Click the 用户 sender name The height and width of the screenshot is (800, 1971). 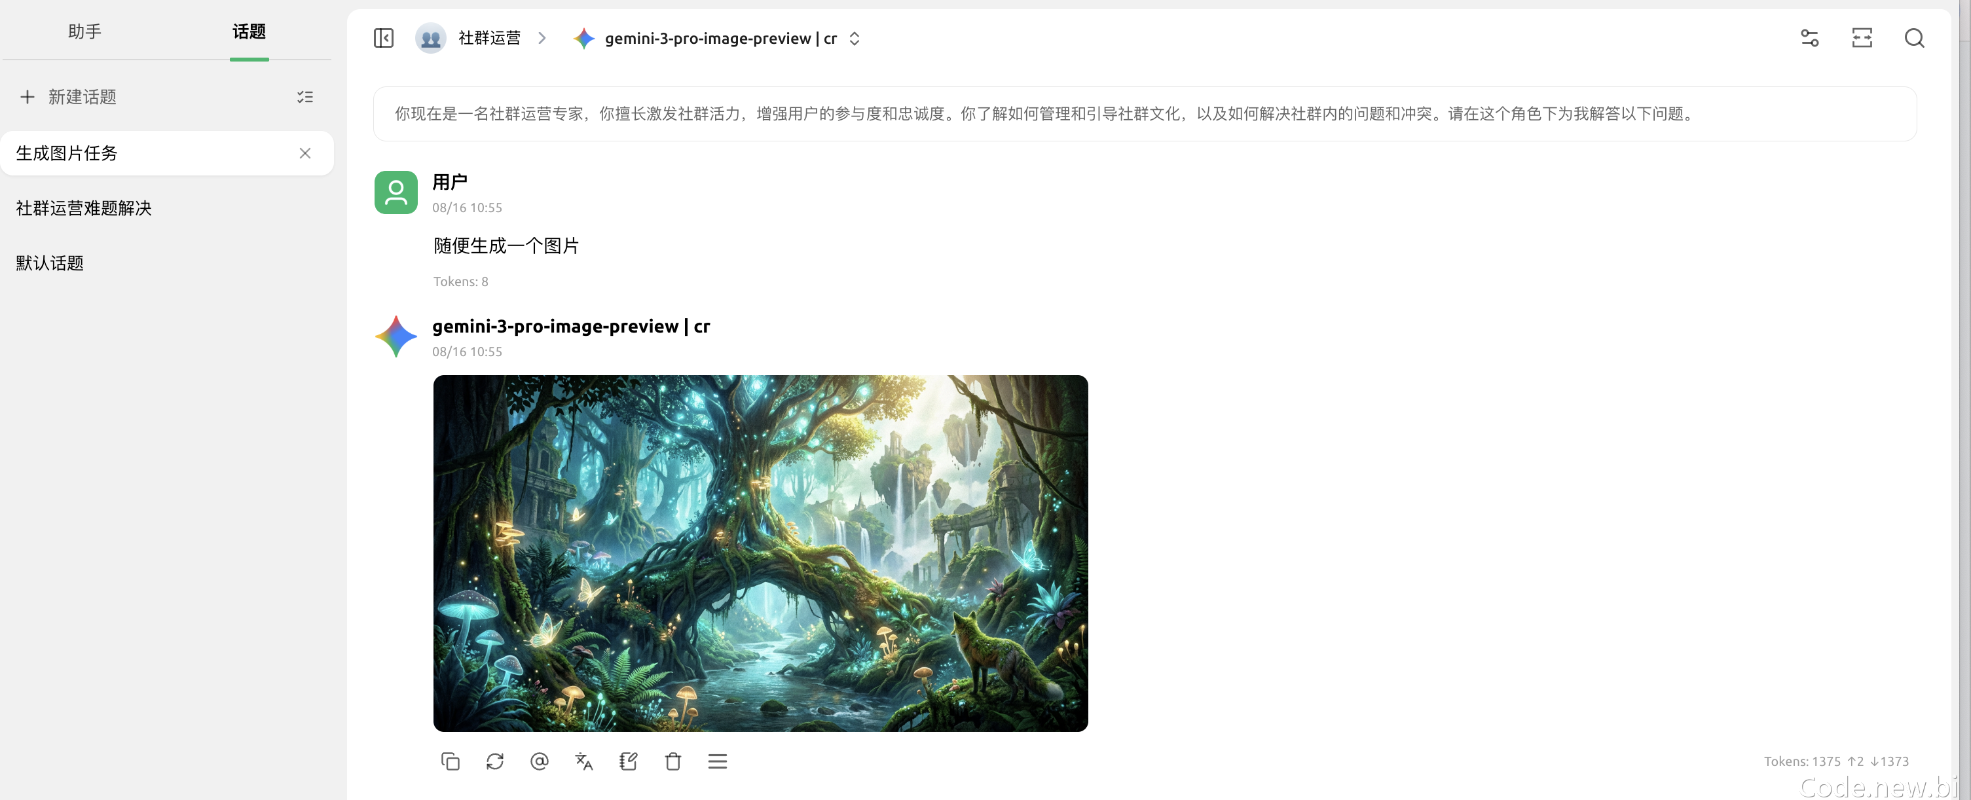tap(449, 182)
